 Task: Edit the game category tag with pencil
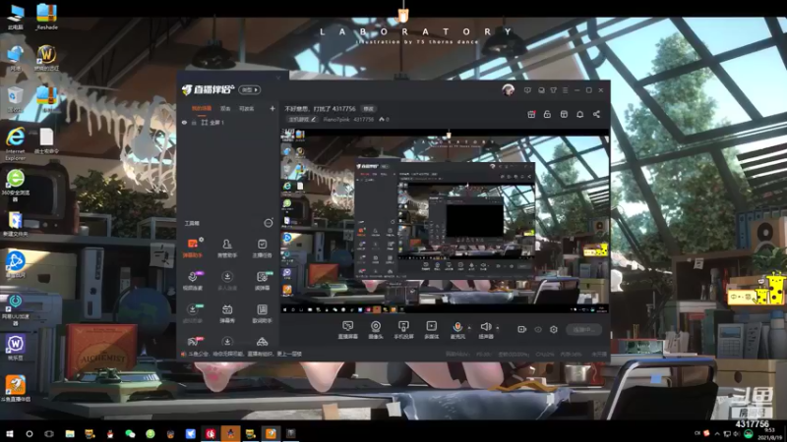(302, 119)
